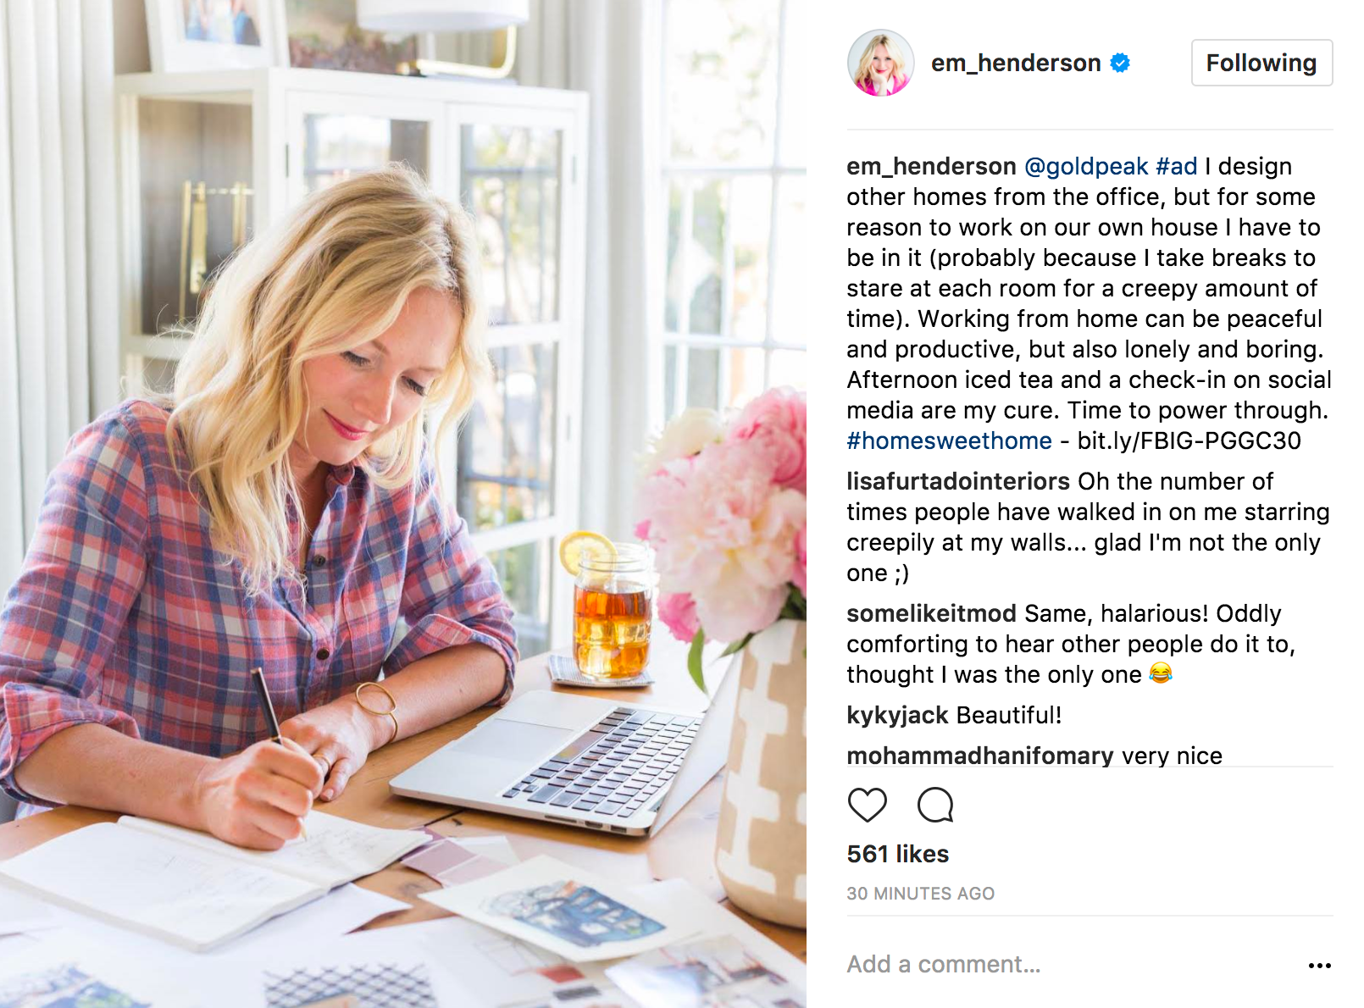Click the caption author em_henderson name
1364x1008 pixels.
(x=931, y=166)
